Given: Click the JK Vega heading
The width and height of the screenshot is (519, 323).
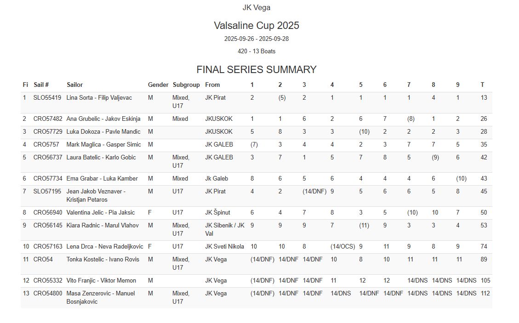Looking at the screenshot, I should pyautogui.click(x=257, y=7).
